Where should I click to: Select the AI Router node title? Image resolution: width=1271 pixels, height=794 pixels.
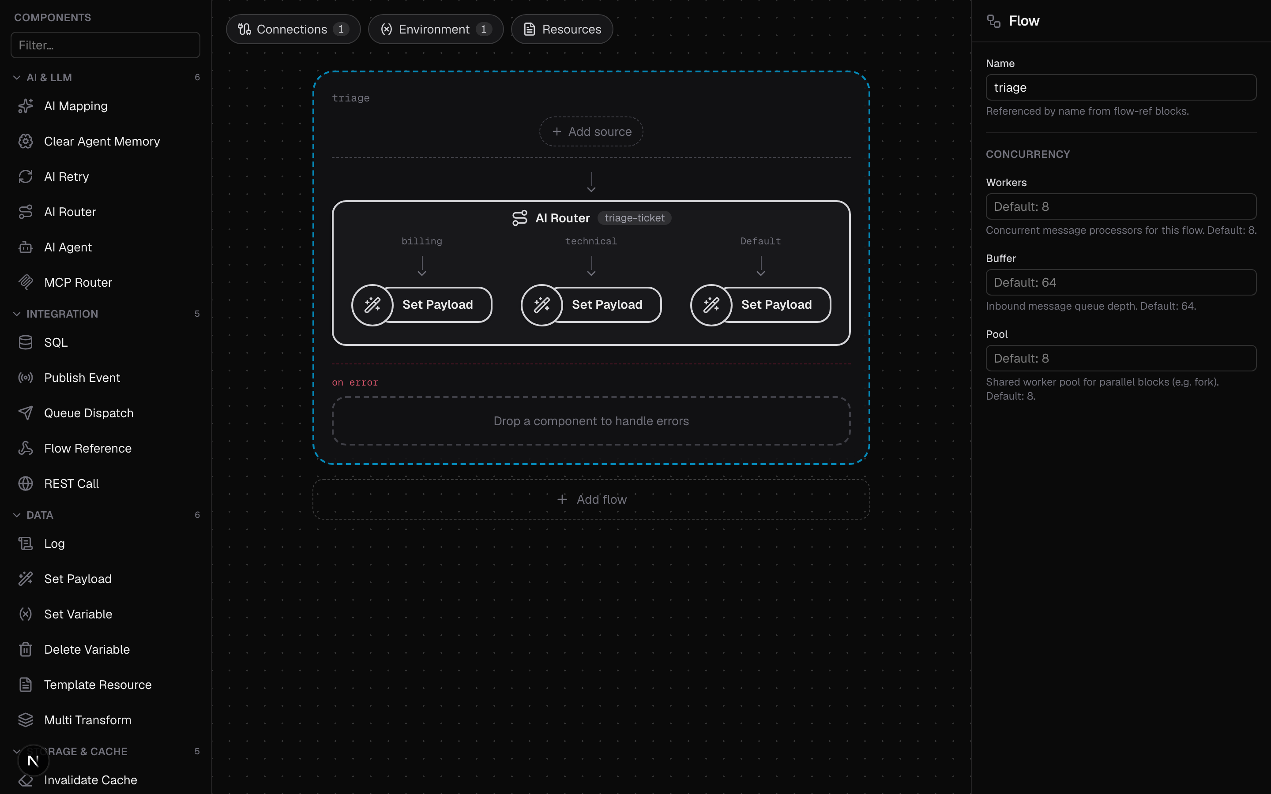tap(563, 218)
